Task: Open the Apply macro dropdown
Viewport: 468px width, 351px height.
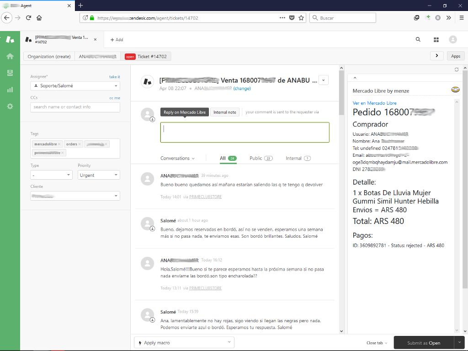Action: pos(184,342)
